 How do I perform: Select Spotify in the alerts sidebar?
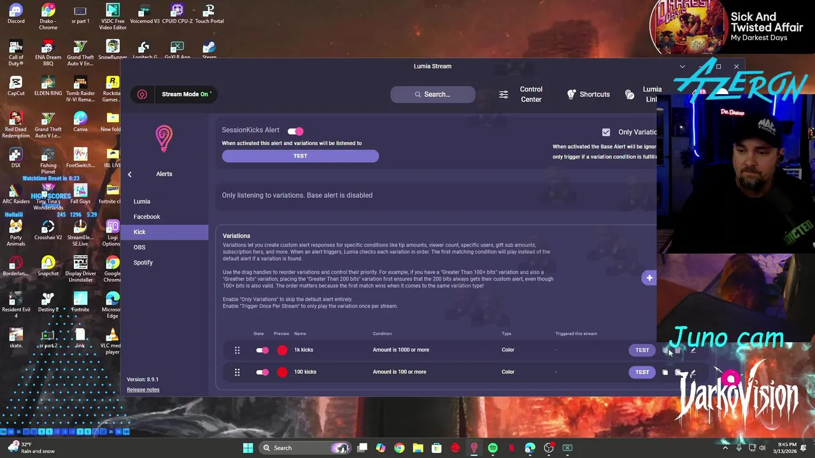click(x=166, y=263)
